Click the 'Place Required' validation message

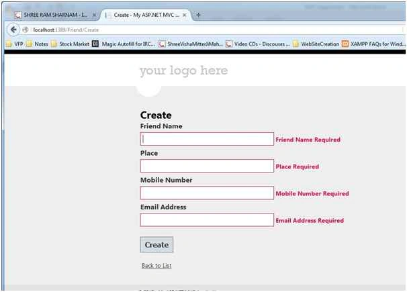coord(298,166)
